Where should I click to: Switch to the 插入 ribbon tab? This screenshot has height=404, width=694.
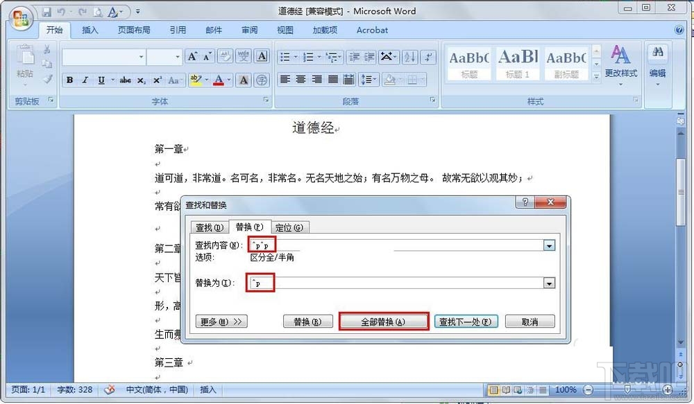(x=90, y=30)
